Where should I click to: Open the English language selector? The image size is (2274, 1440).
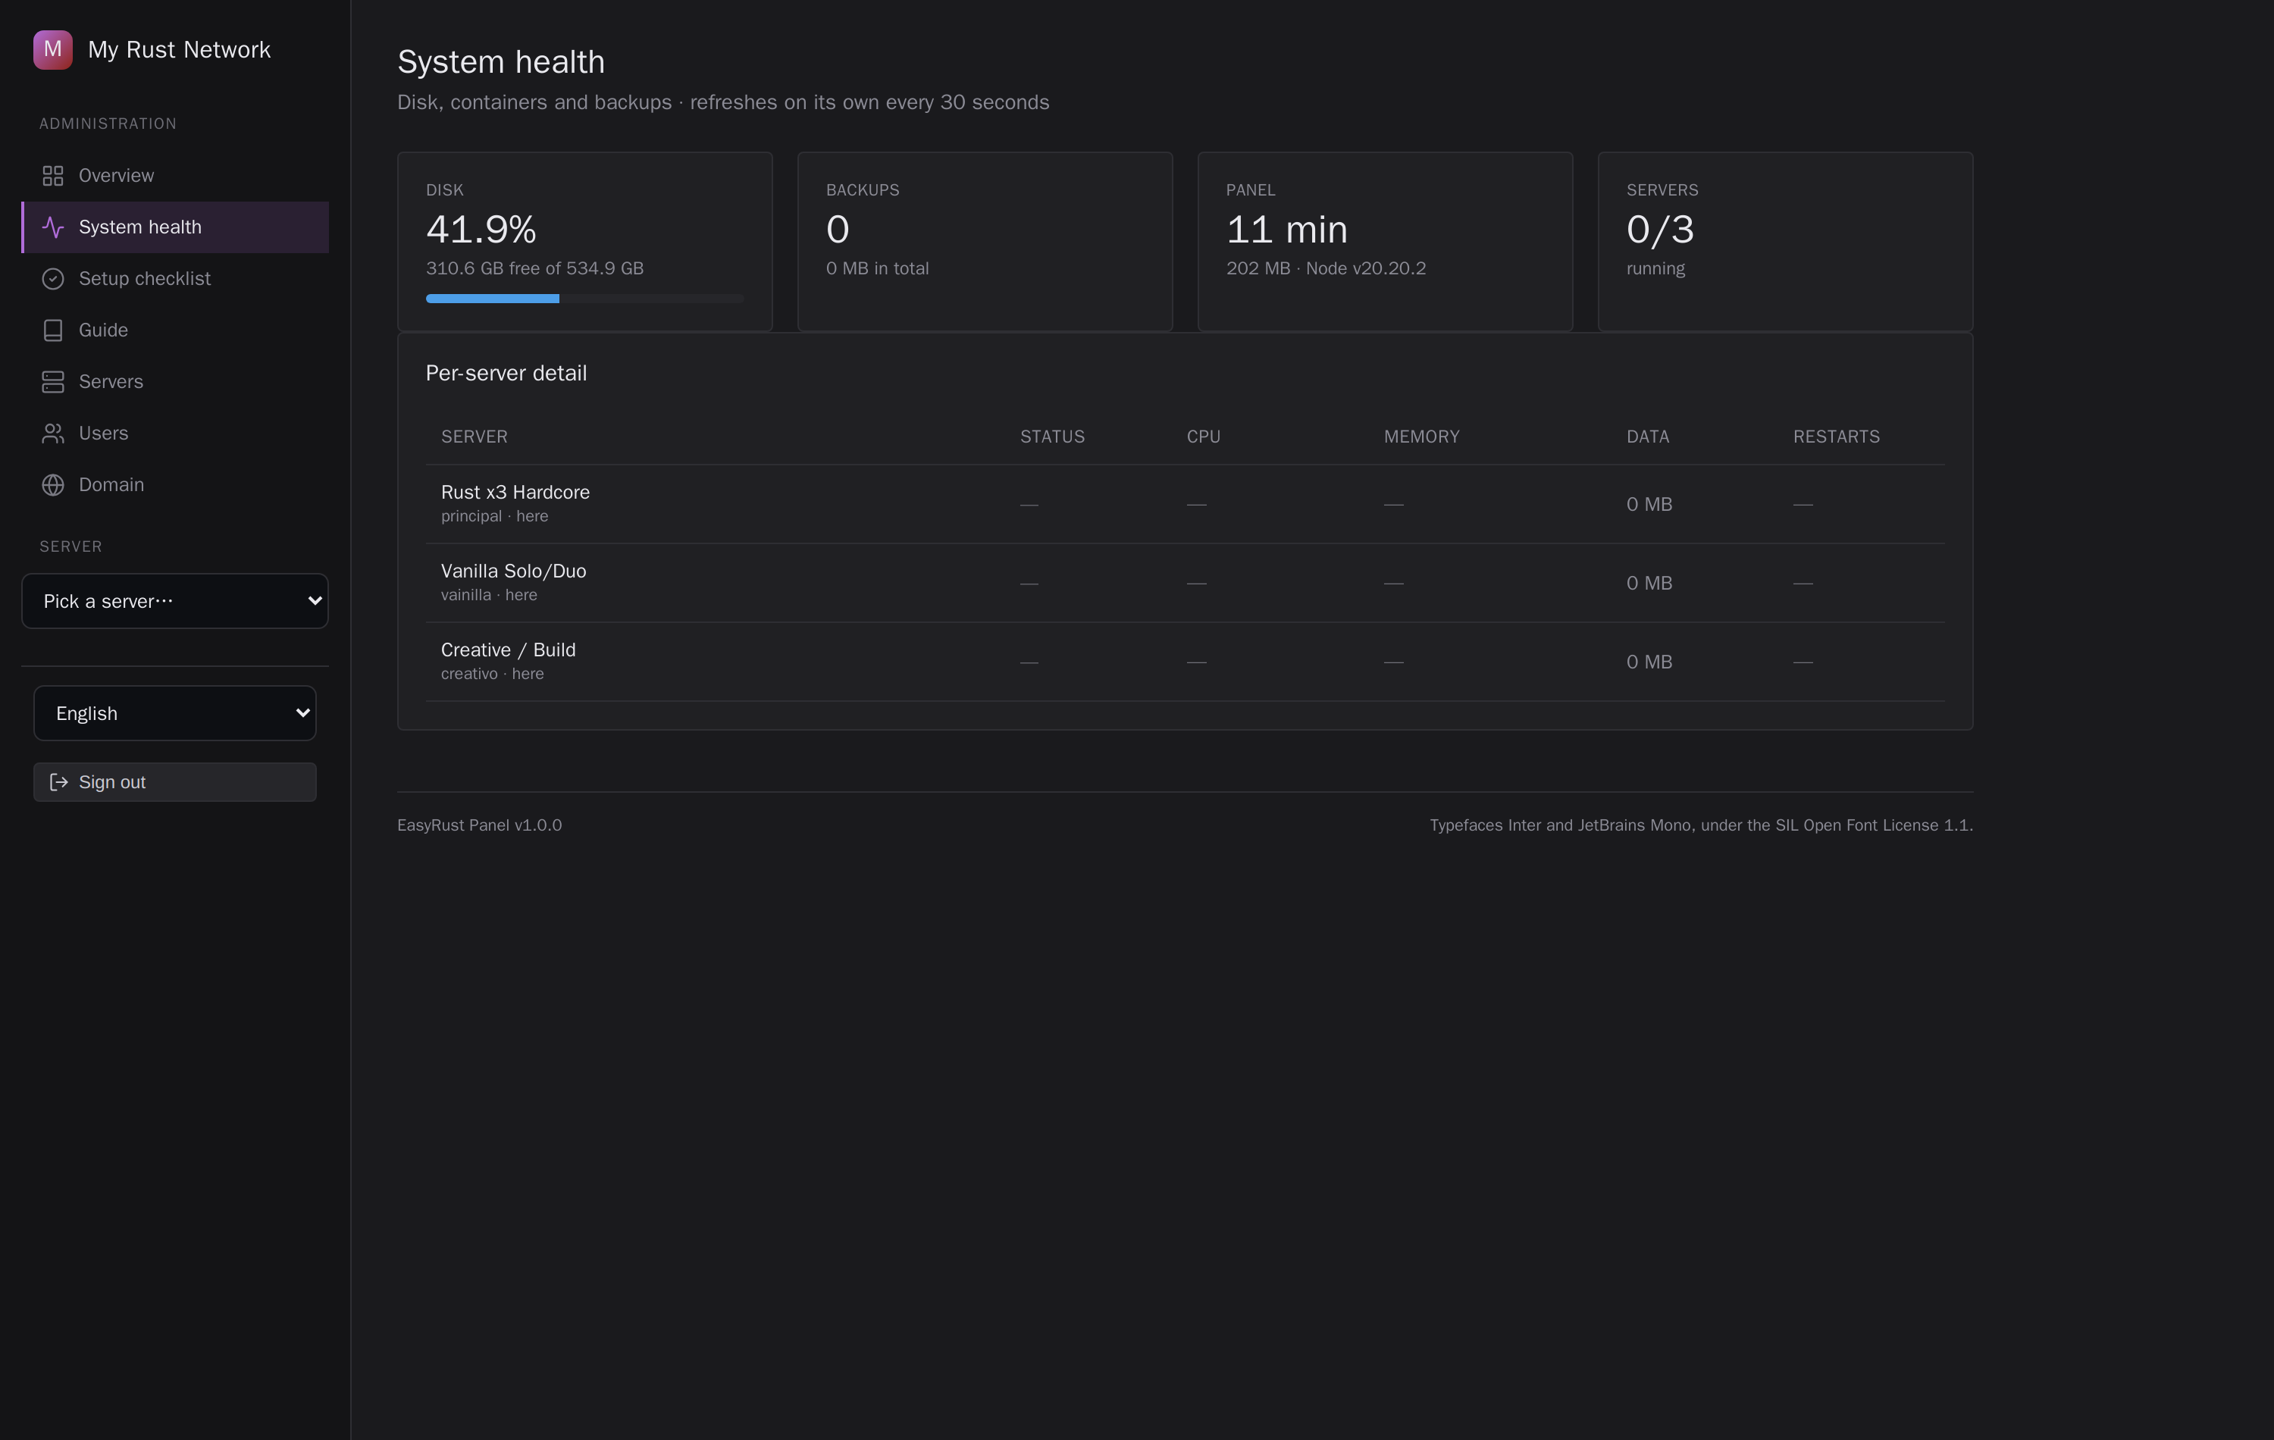176,713
